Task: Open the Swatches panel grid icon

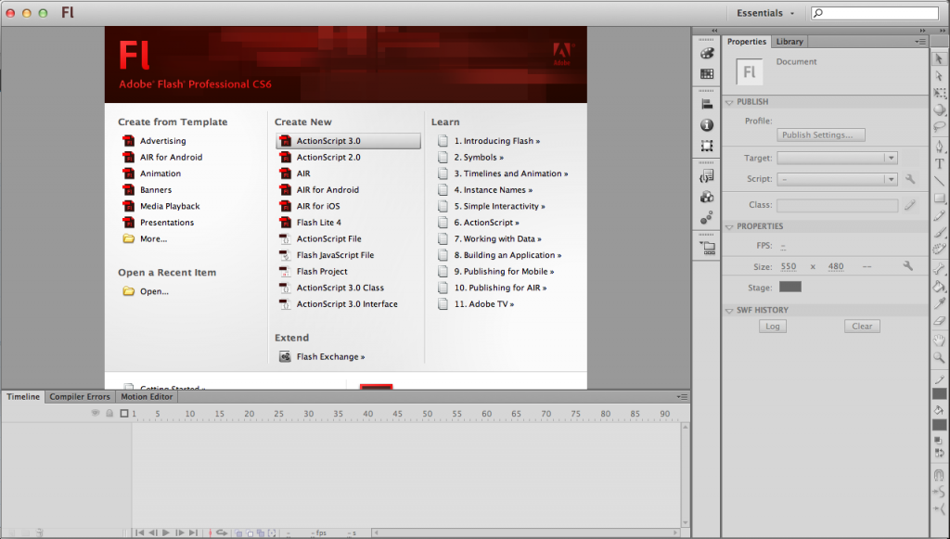Action: [706, 74]
